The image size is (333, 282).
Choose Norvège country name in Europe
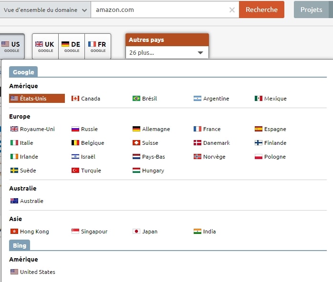214,156
